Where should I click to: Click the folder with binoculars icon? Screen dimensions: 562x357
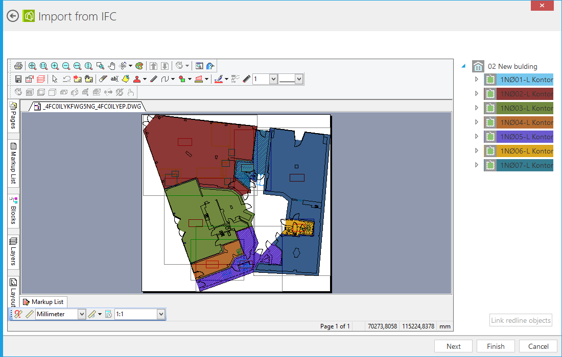(89, 79)
